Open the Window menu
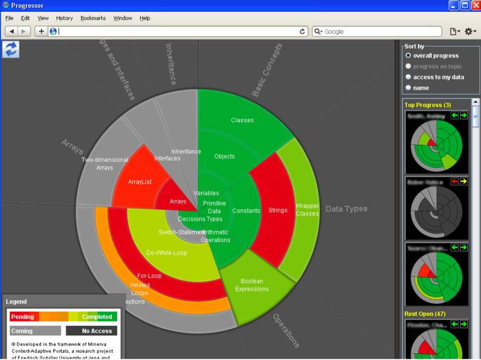 (x=123, y=18)
